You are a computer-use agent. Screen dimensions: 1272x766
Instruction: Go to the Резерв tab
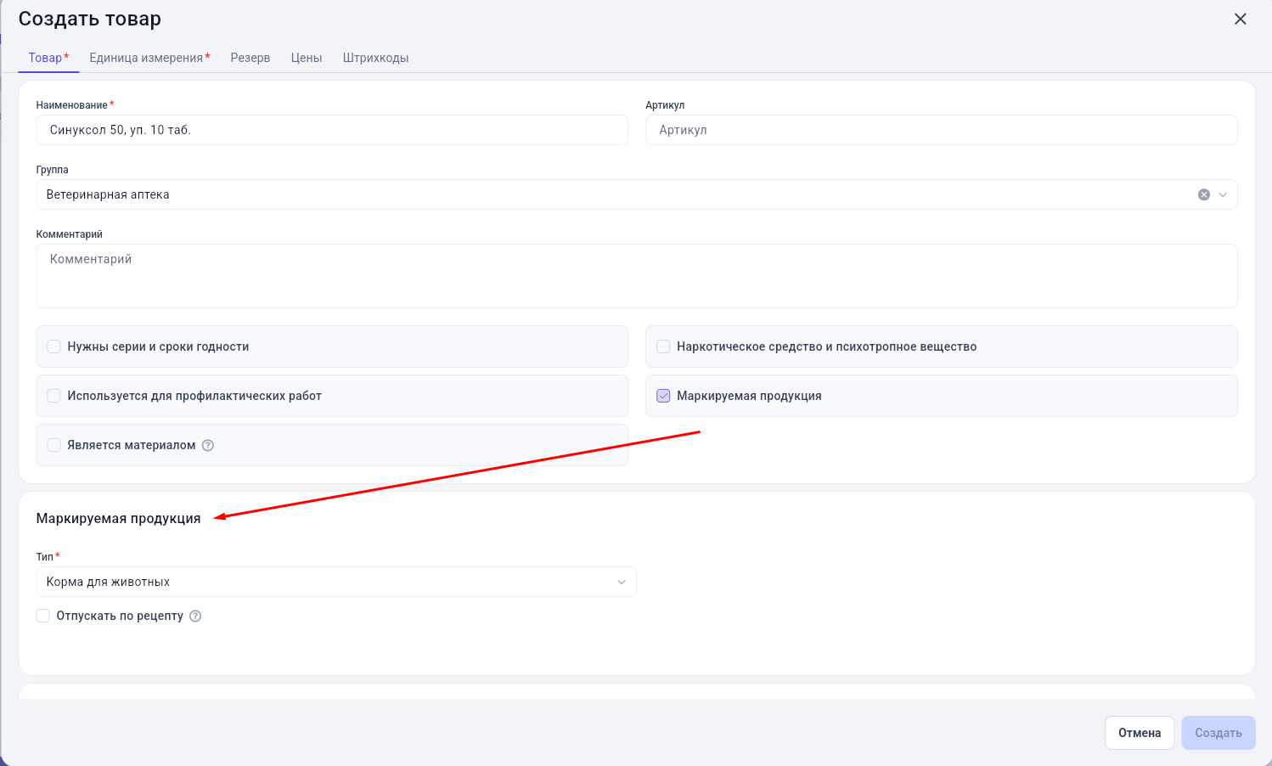click(x=250, y=58)
